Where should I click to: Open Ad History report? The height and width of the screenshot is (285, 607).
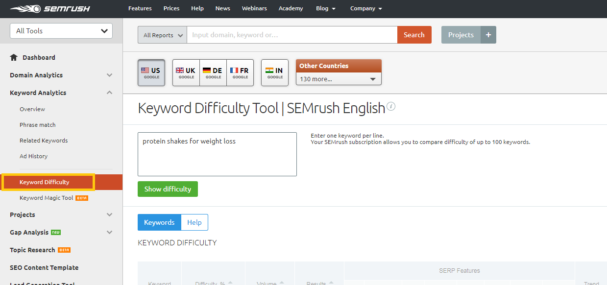[34, 156]
